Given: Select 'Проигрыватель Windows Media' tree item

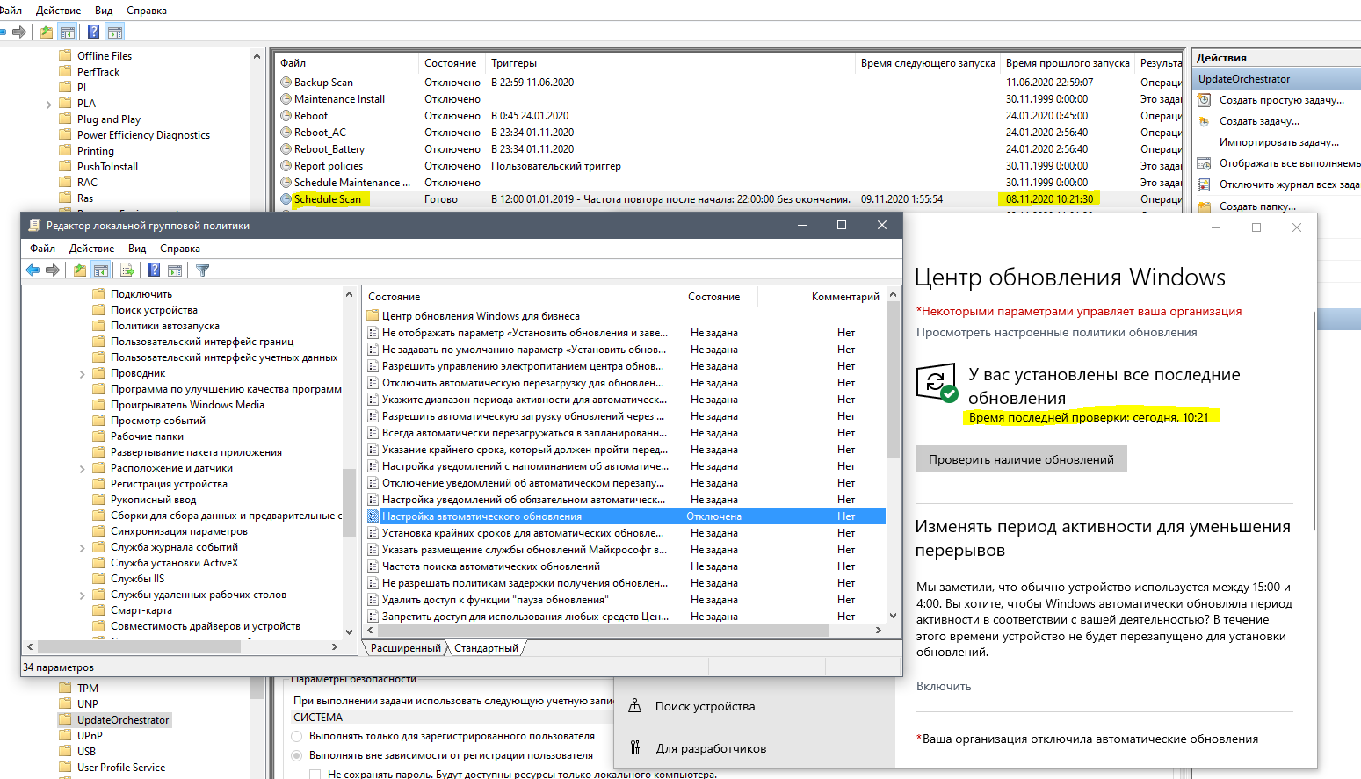Looking at the screenshot, I should (187, 405).
